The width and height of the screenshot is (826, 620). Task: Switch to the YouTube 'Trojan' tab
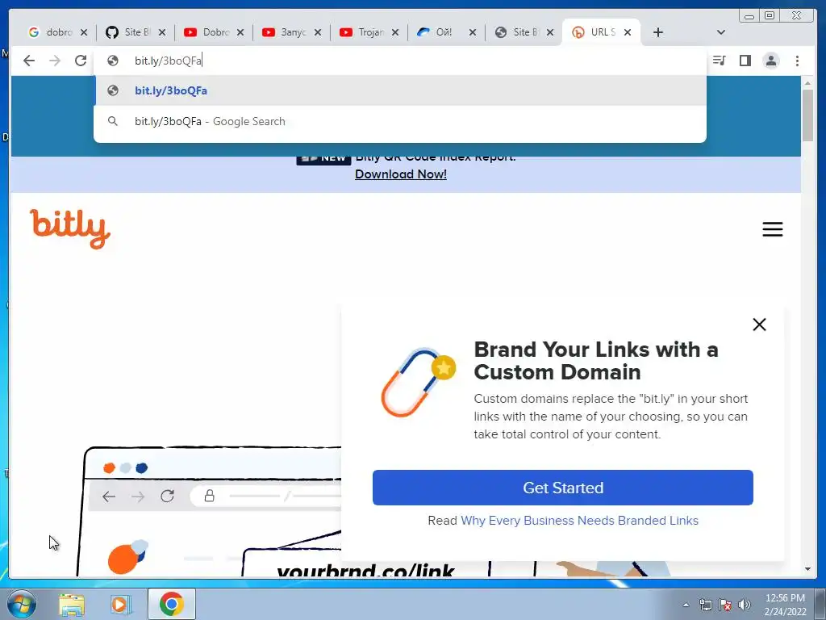(x=364, y=32)
